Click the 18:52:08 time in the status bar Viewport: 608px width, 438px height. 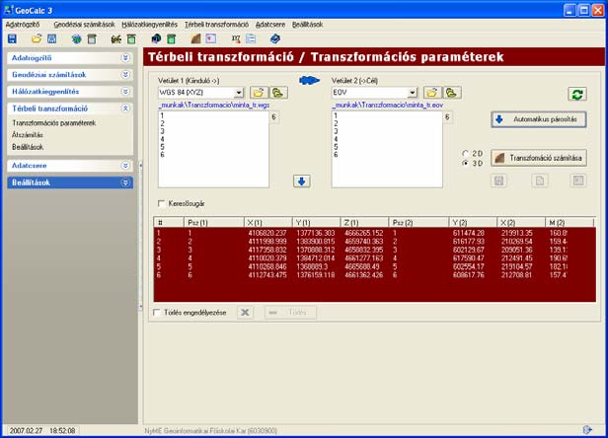pos(62,431)
